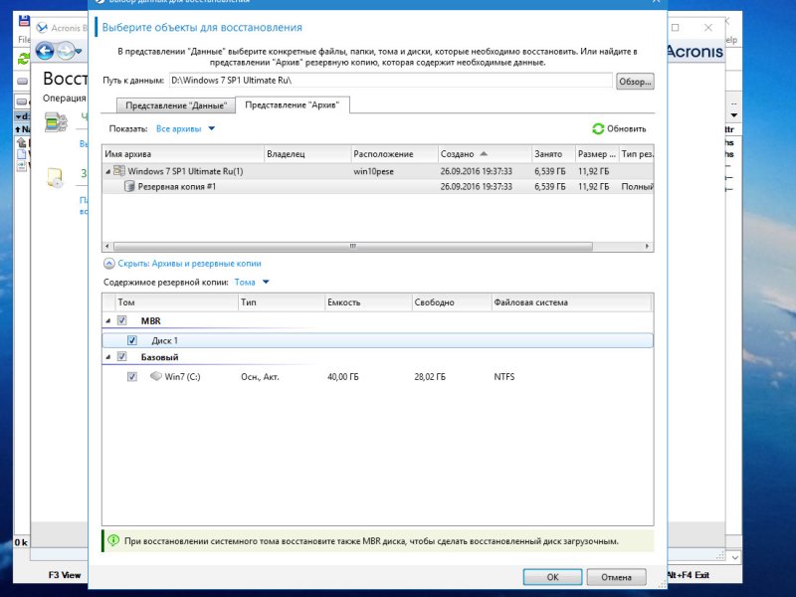Click the floppy disk save icon behind the dialog

tap(24, 21)
